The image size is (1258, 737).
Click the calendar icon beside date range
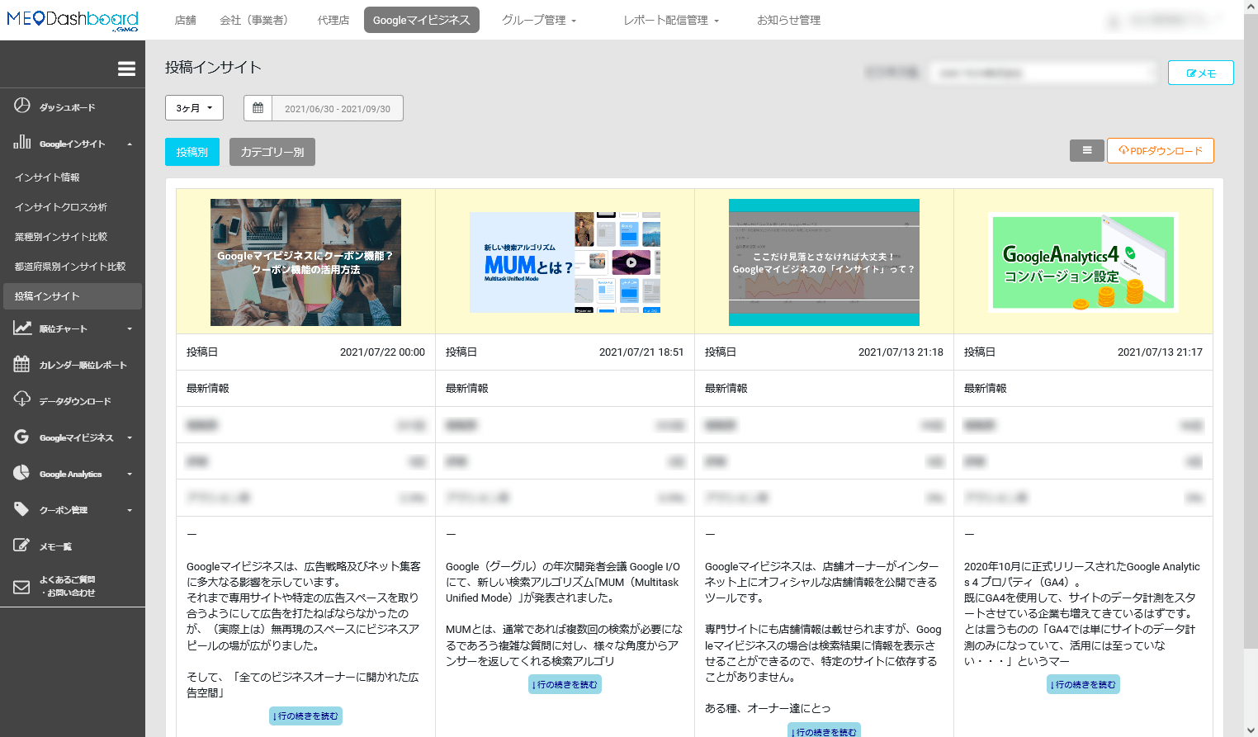258,108
